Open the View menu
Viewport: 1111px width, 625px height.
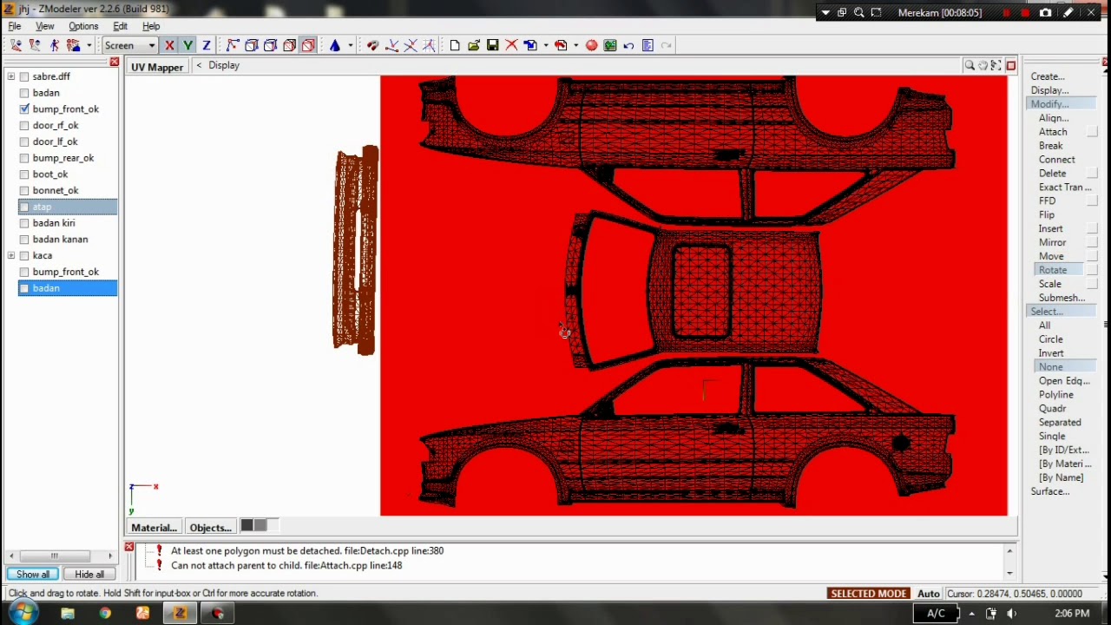point(44,26)
